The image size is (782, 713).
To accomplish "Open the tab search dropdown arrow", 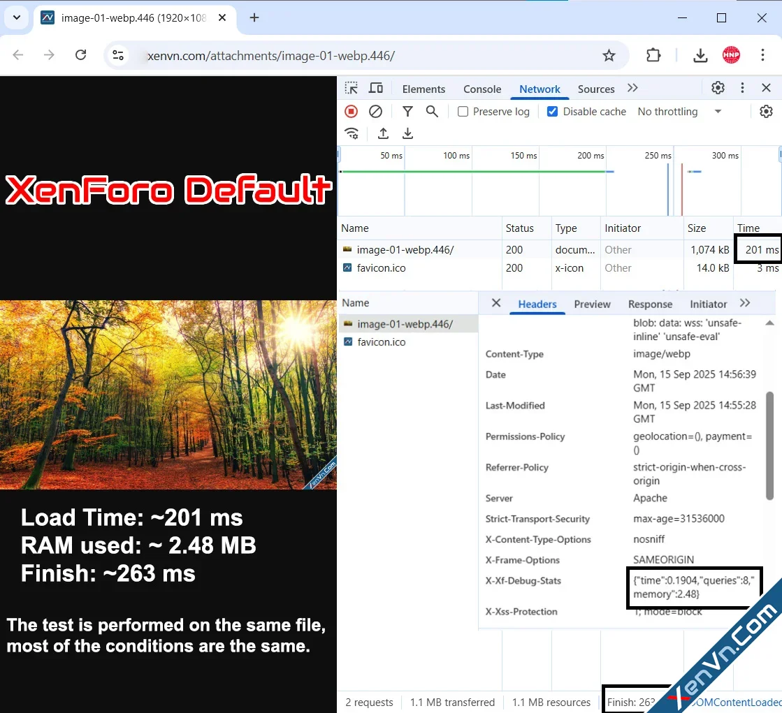I will (17, 18).
